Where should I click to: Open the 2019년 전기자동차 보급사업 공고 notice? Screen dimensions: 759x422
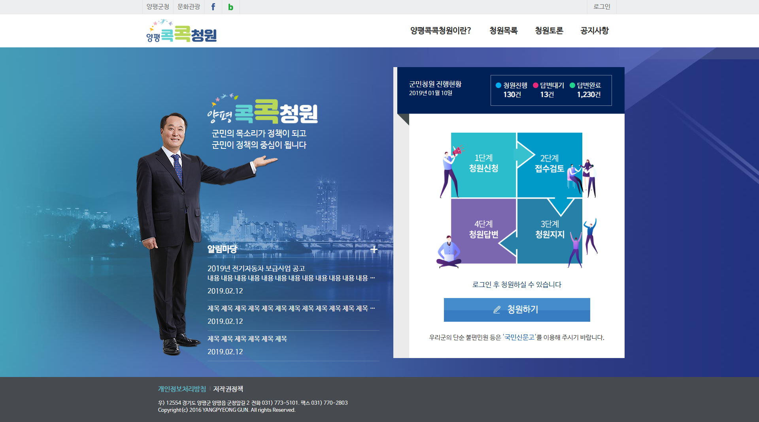pos(256,268)
